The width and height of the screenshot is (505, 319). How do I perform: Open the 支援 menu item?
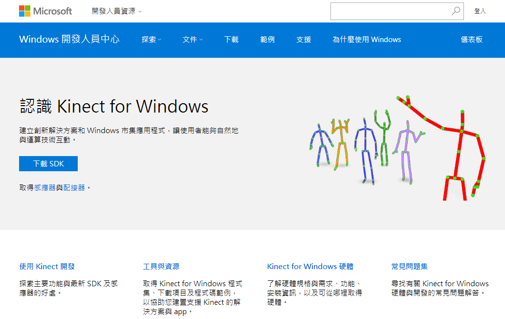click(x=304, y=40)
